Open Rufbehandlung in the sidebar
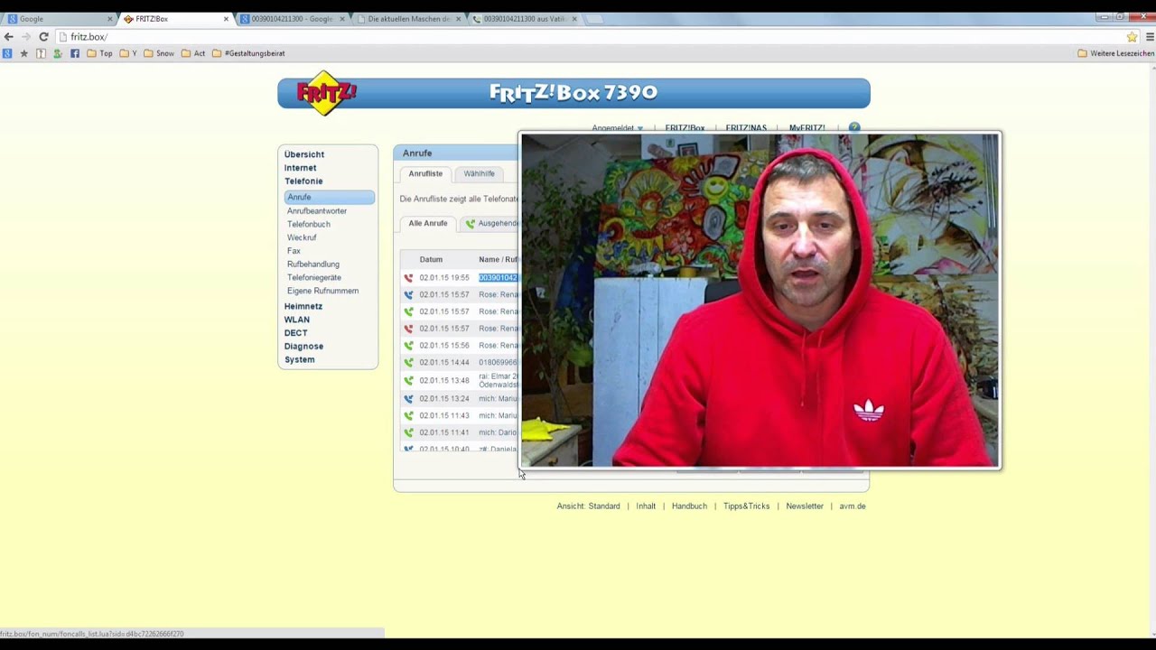This screenshot has height=650, width=1156. point(313,265)
